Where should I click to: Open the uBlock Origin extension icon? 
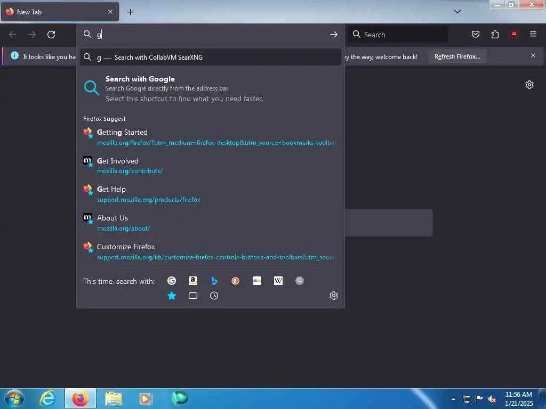(x=514, y=34)
